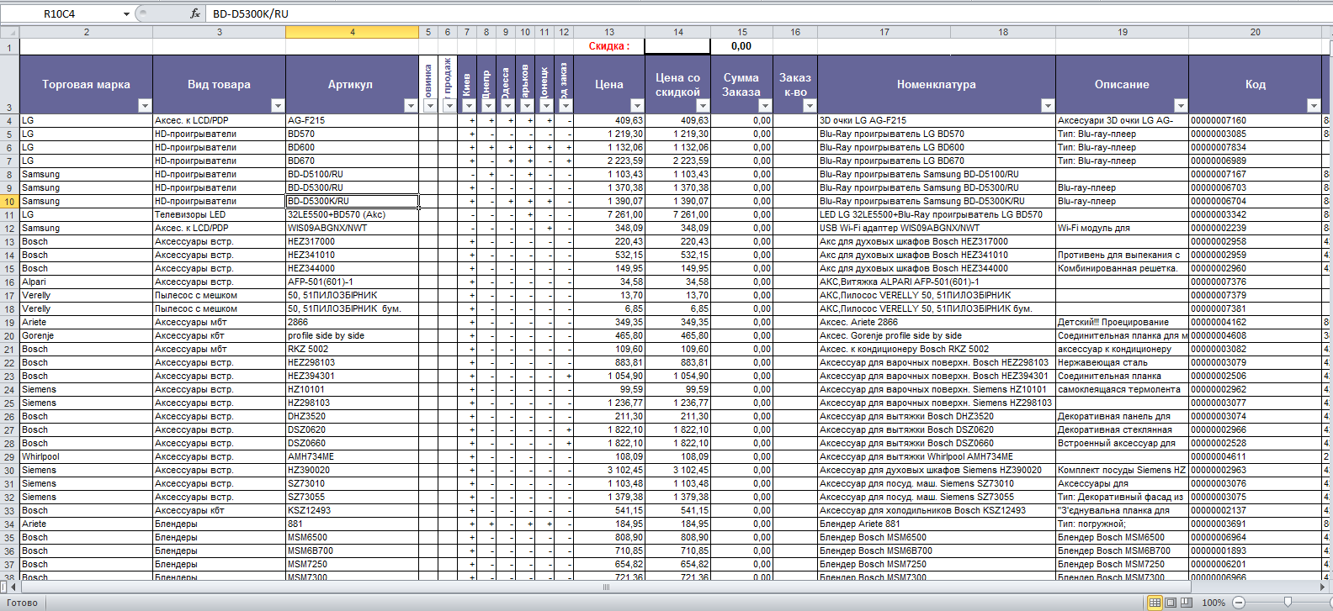Click the 100% zoom level button

click(1214, 603)
